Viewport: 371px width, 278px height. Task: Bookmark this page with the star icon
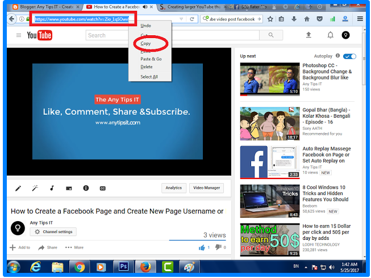pyautogui.click(x=270, y=19)
